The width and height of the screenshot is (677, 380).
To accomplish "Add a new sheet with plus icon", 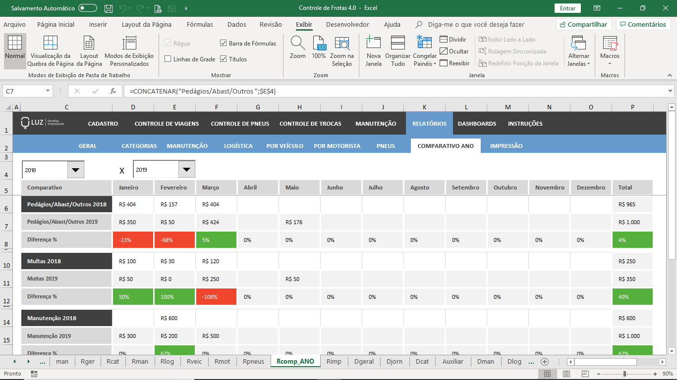I will pos(544,361).
